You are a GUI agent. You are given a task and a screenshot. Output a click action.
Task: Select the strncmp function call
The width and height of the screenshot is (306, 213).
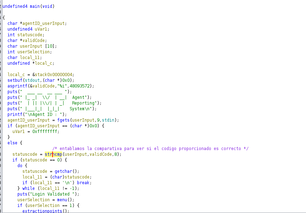coord(53,154)
